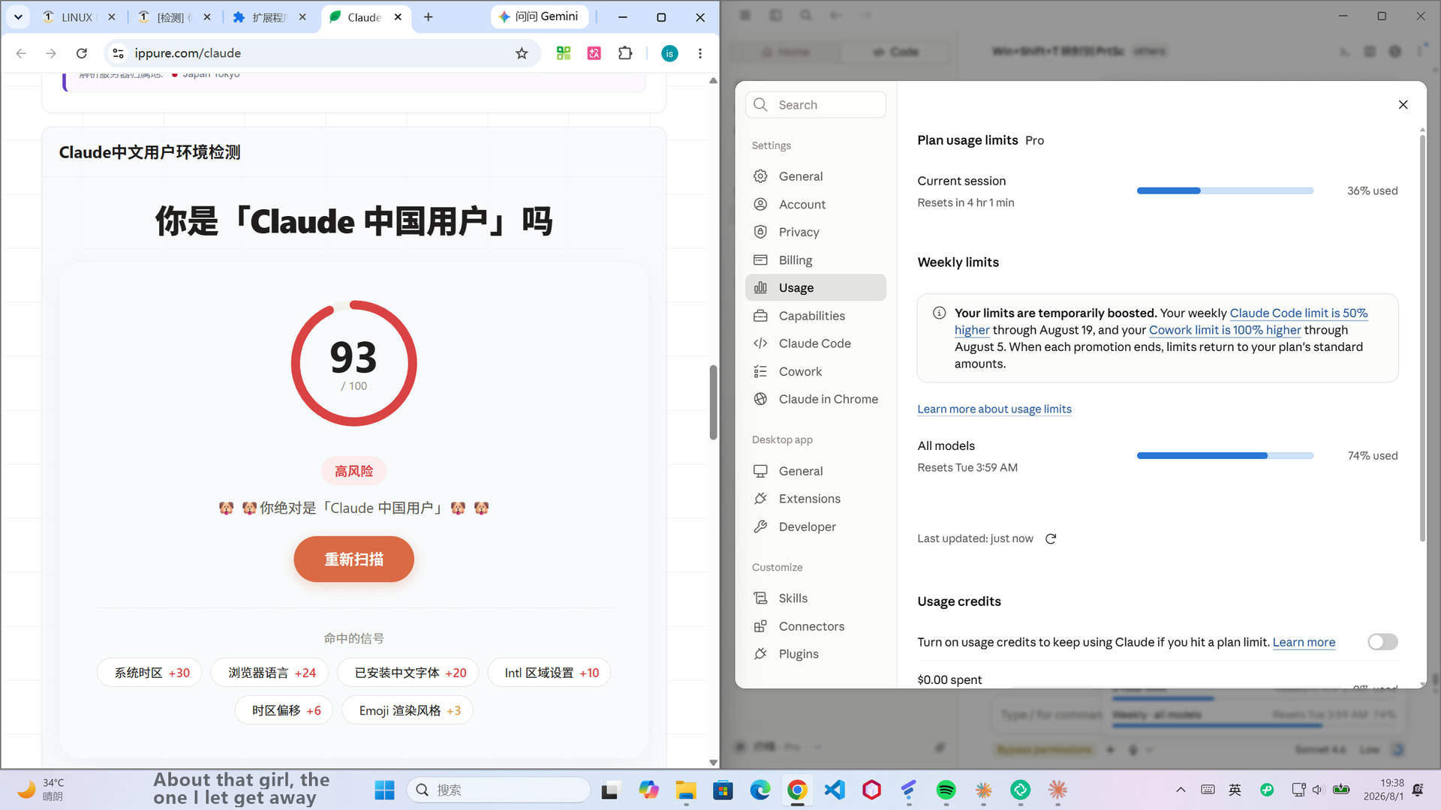This screenshot has width=1441, height=810.
Task: Open the Chrome profile avatar
Action: pyautogui.click(x=669, y=53)
